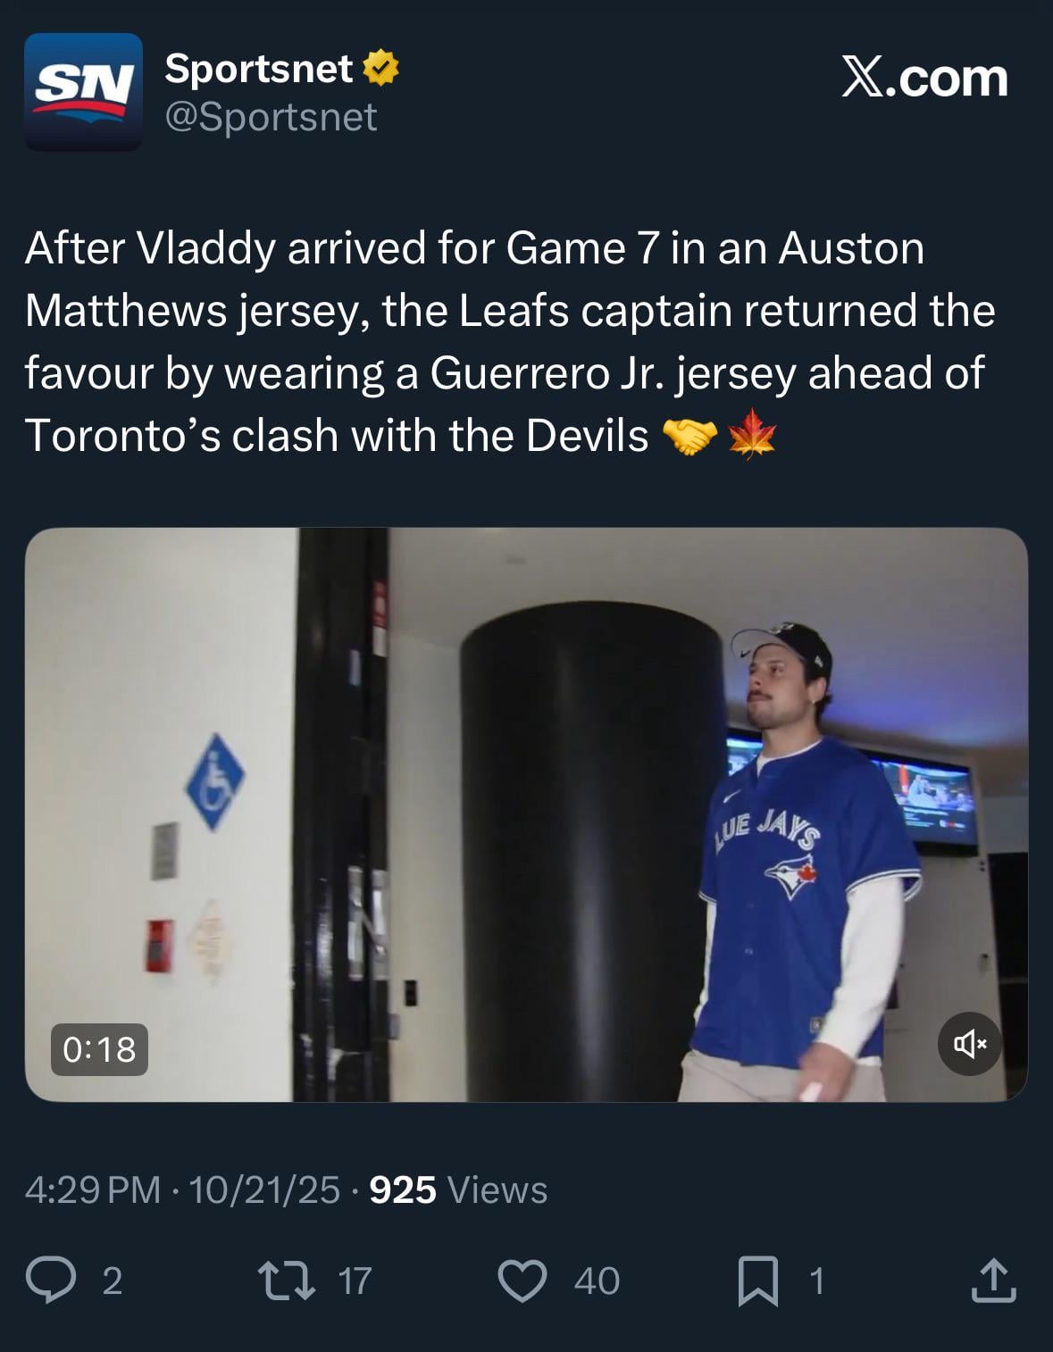View the 17 reposts count
This screenshot has width=1053, height=1352.
pos(355,1281)
